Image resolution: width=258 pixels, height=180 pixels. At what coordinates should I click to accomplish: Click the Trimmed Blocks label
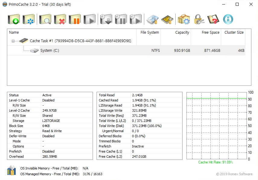[110, 141]
